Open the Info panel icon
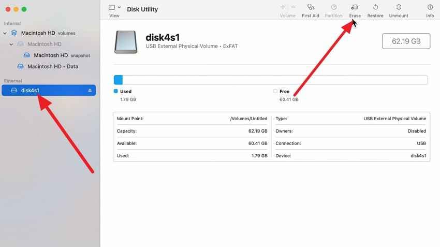The image size is (440, 247). click(430, 7)
